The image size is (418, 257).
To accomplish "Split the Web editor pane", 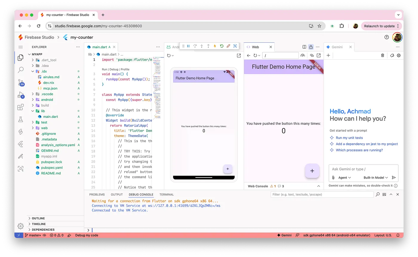I will coord(304,47).
